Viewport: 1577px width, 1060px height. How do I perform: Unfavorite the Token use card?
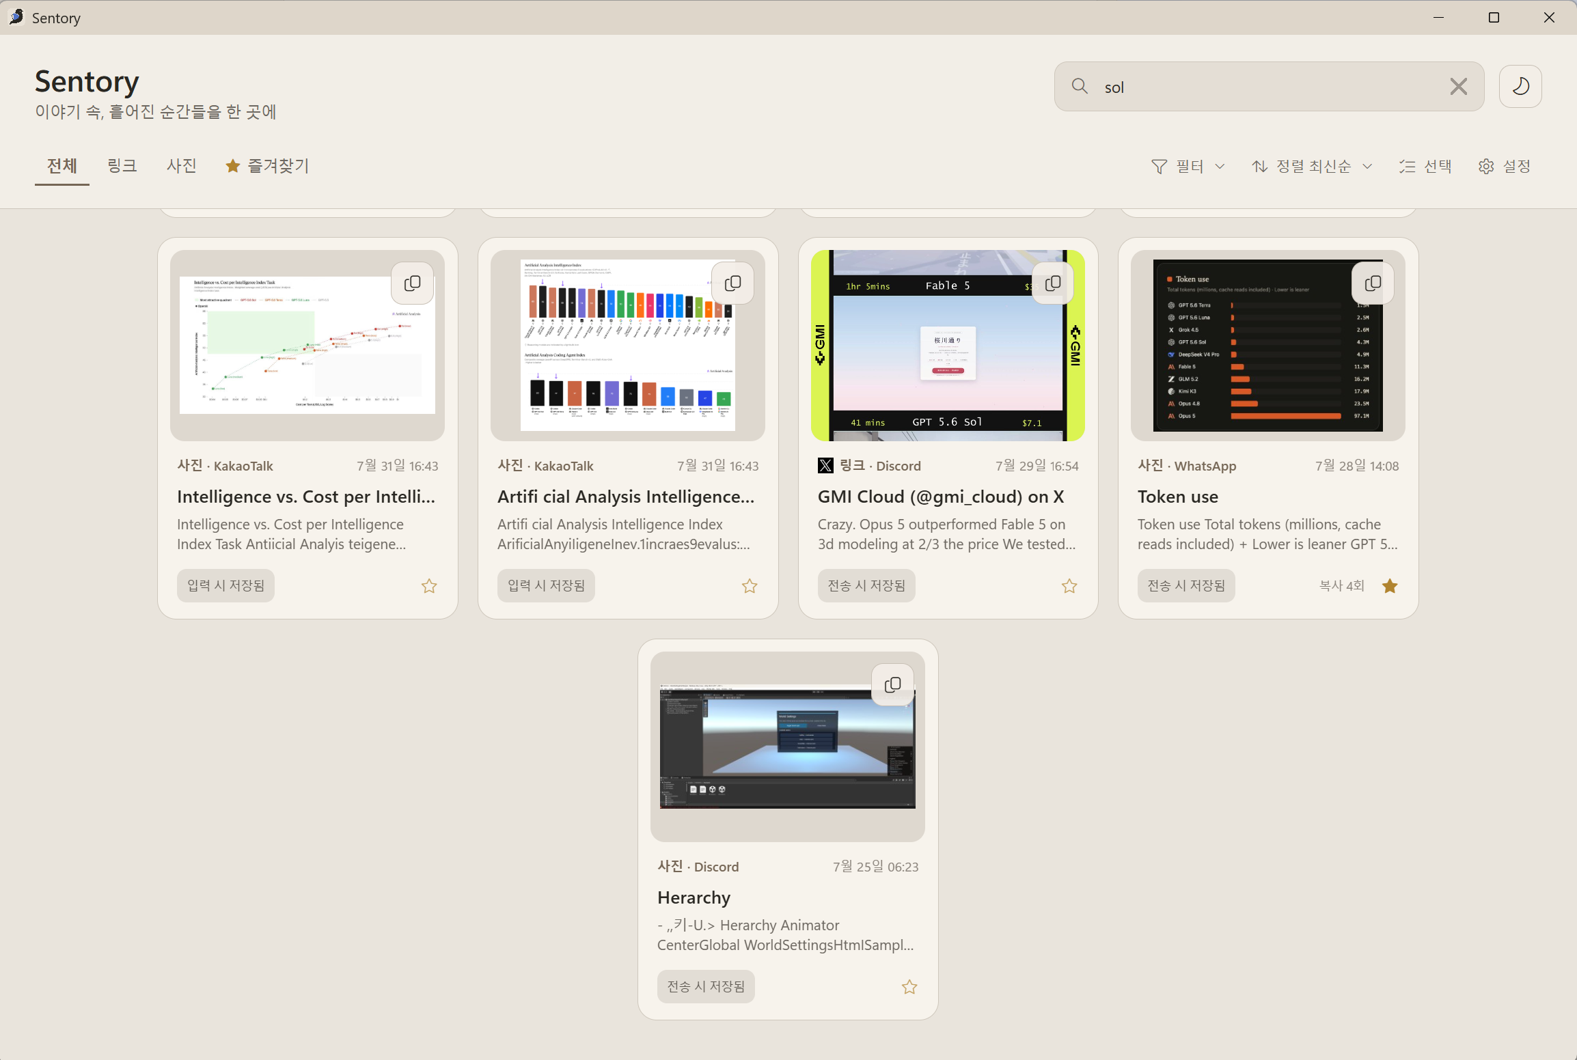click(1390, 586)
